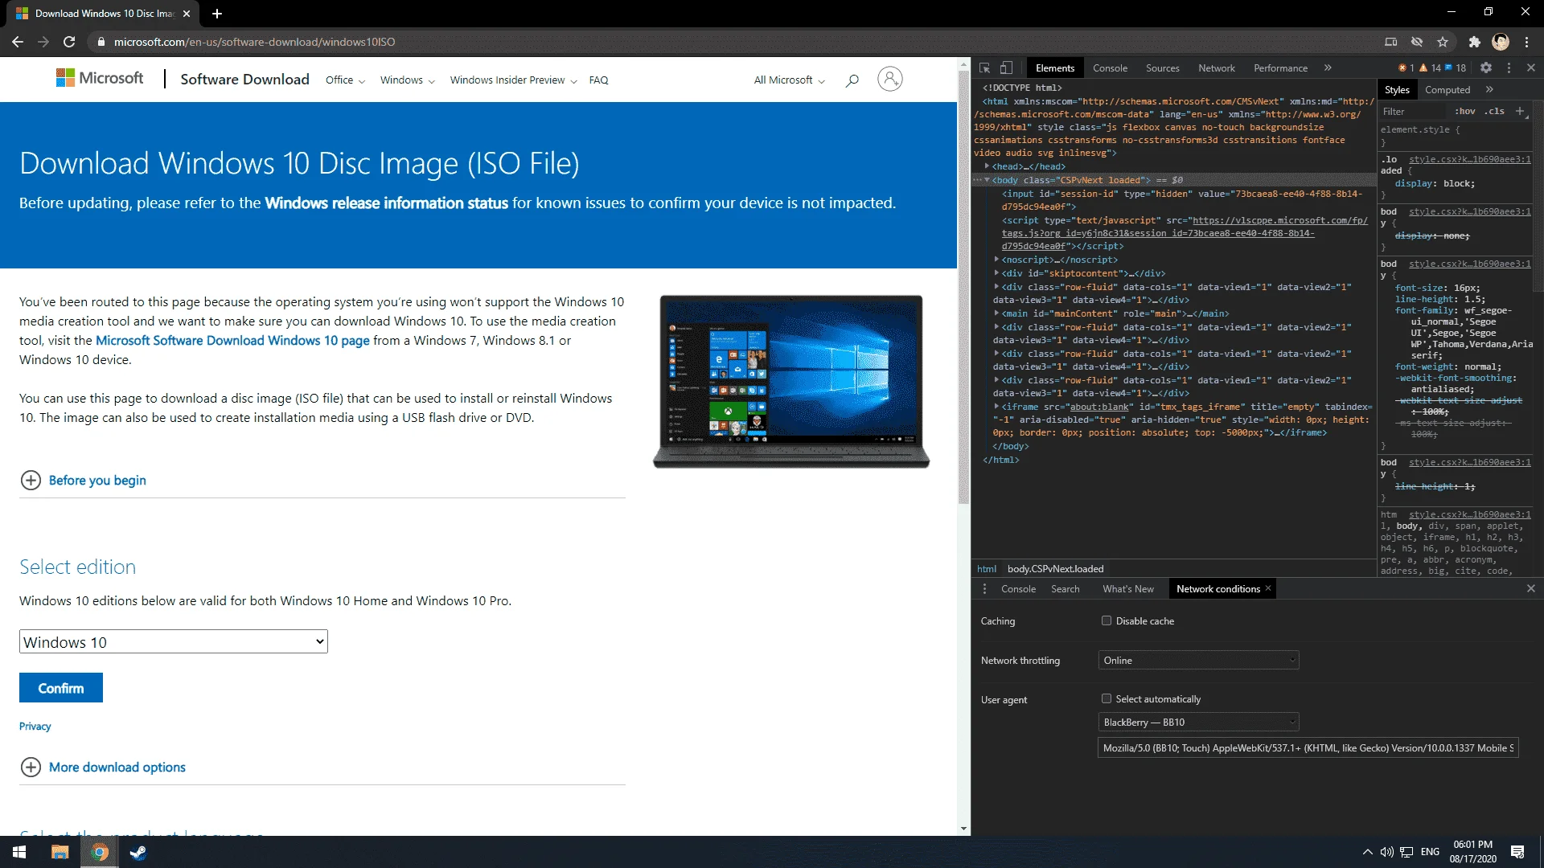The height and width of the screenshot is (868, 1544).
Task: Switch to the DevTools Console tab
Action: [1110, 68]
